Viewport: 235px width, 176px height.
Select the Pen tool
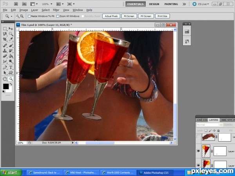5,67
